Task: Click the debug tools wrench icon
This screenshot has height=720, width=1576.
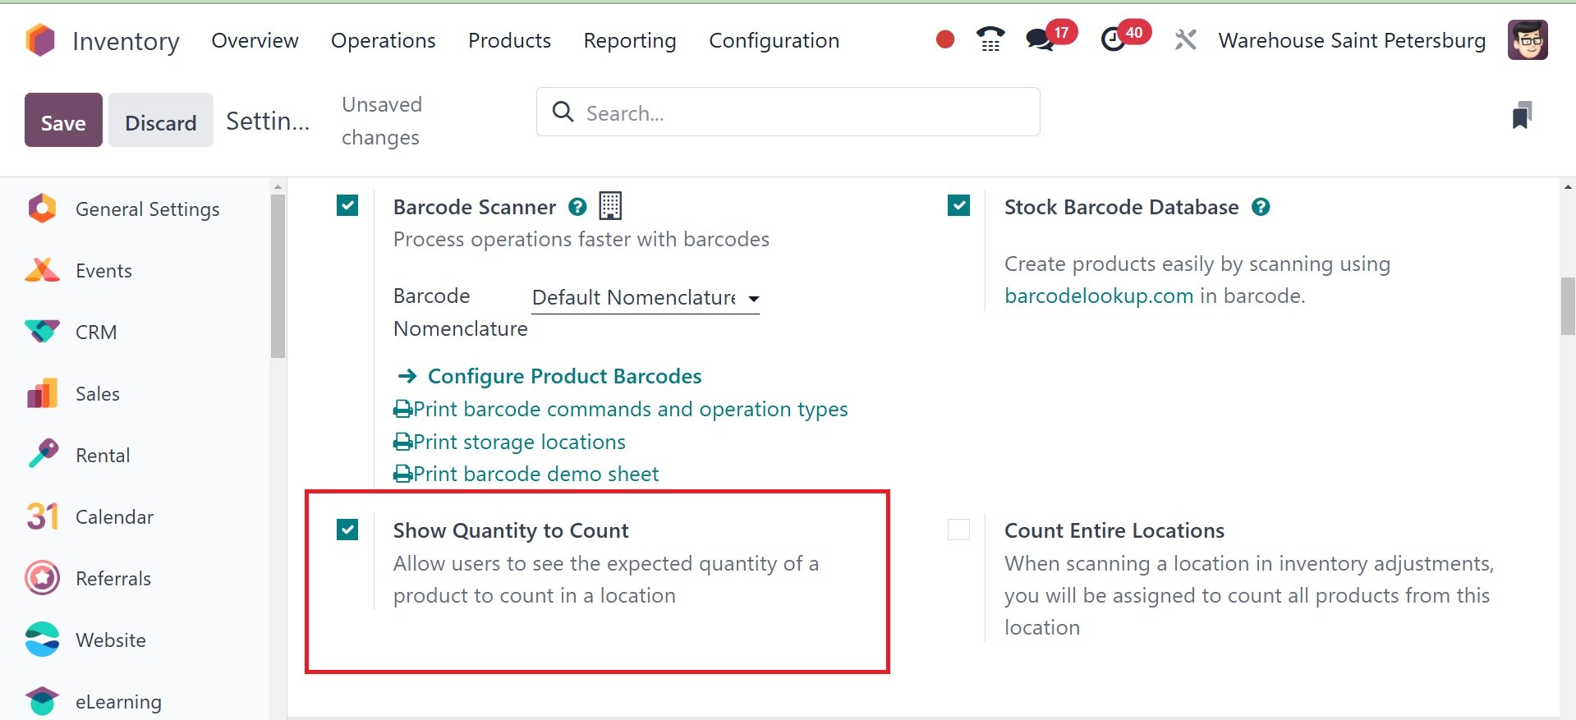Action: [1184, 39]
